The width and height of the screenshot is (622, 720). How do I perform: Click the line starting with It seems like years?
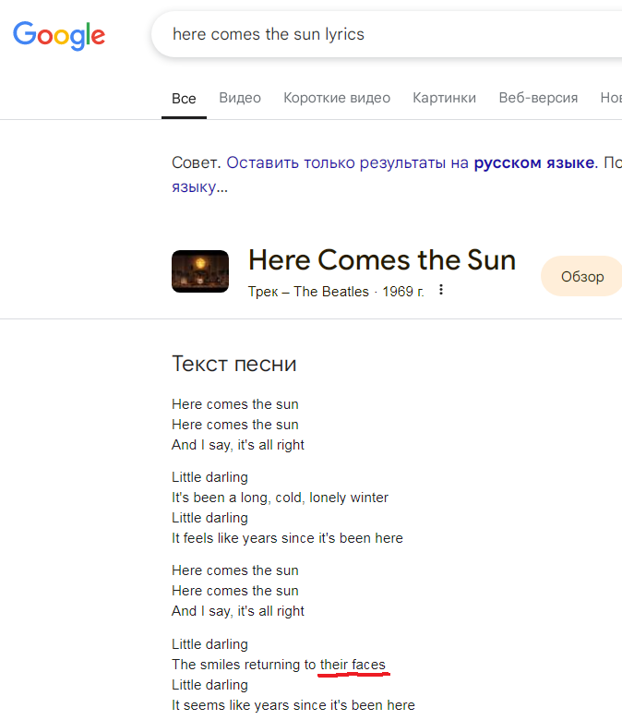coord(293,705)
